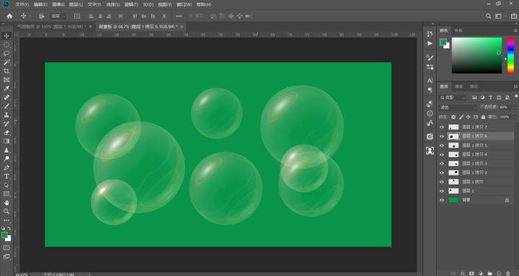This screenshot has height=276, width=519.
Task: Switch to the first document tab at 100%
Action: (52, 27)
